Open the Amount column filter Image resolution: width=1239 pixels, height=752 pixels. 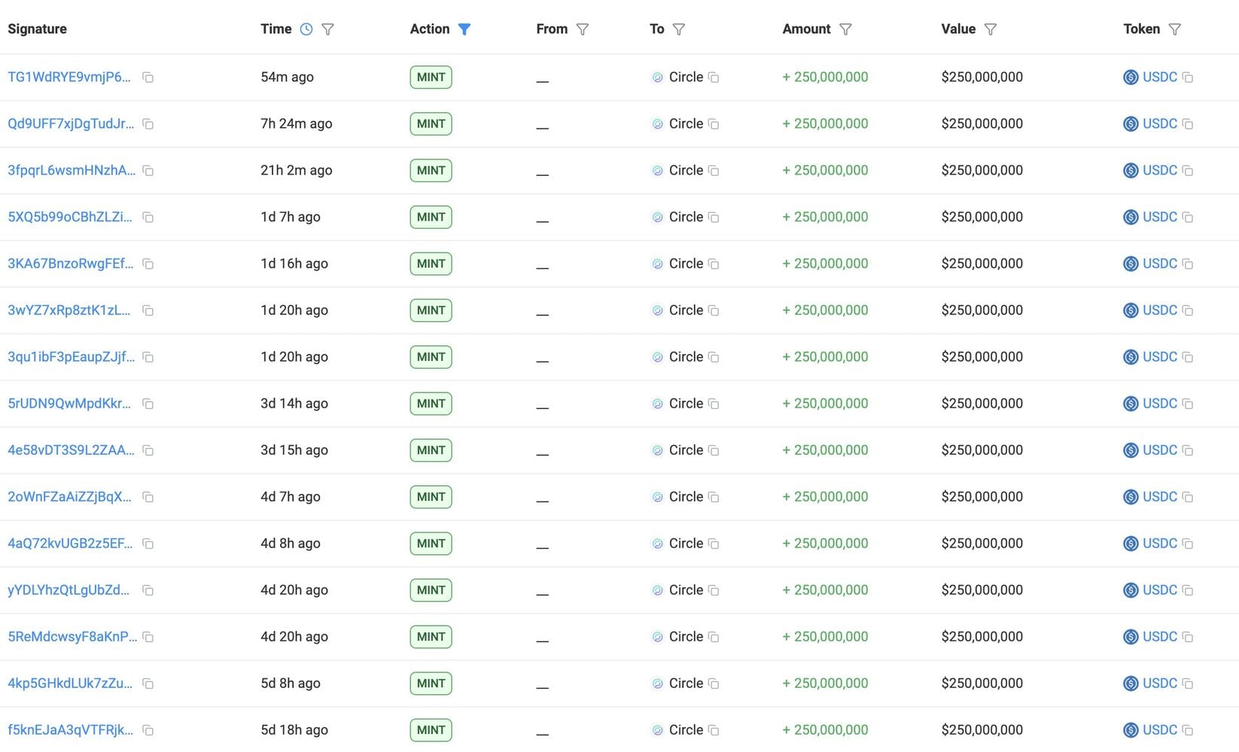845,29
